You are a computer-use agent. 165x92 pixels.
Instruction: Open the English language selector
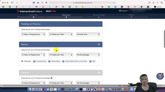124,11
